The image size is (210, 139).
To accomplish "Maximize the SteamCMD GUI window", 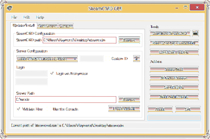I will [x=185, y=7].
